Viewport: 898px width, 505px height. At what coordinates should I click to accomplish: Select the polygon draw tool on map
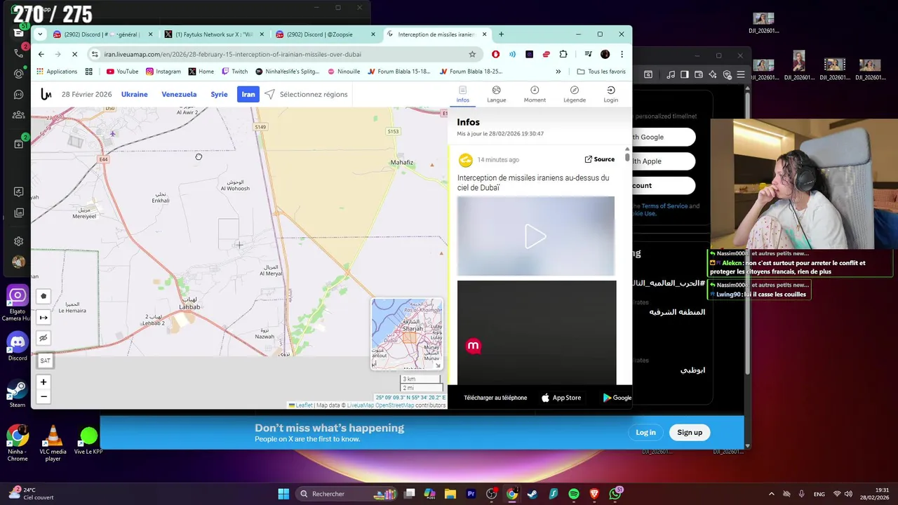point(43,296)
